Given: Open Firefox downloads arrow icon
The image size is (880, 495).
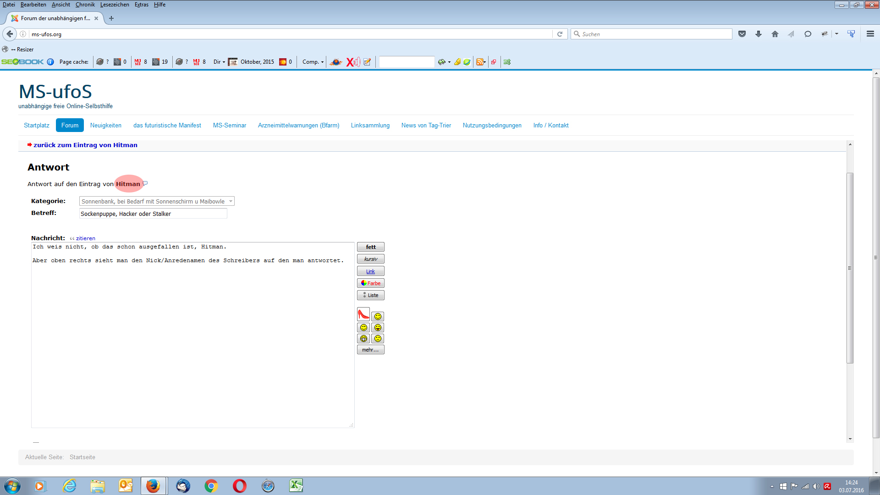Looking at the screenshot, I should pos(759,34).
